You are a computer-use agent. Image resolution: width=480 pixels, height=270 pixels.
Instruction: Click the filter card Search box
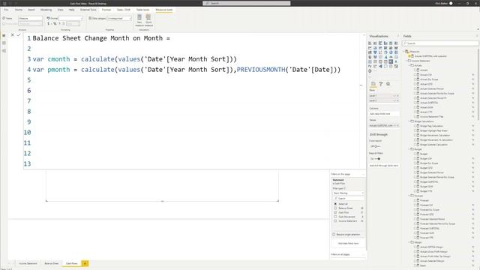[x=348, y=198]
